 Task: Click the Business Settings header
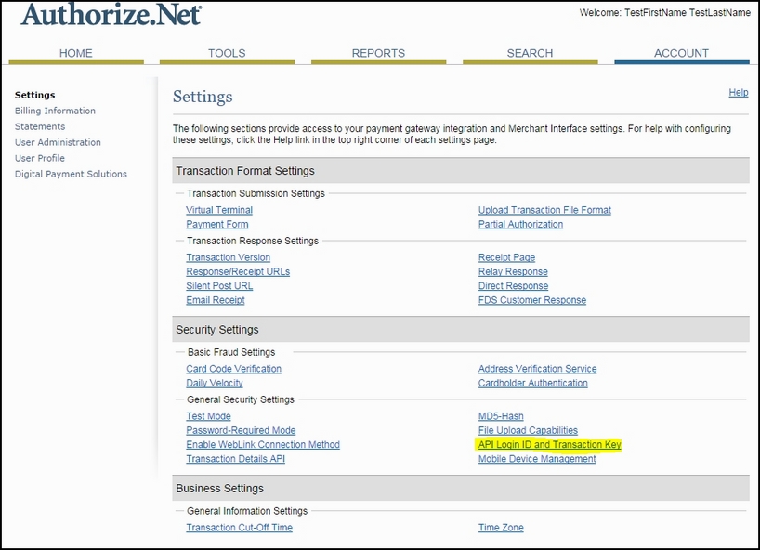pos(461,488)
